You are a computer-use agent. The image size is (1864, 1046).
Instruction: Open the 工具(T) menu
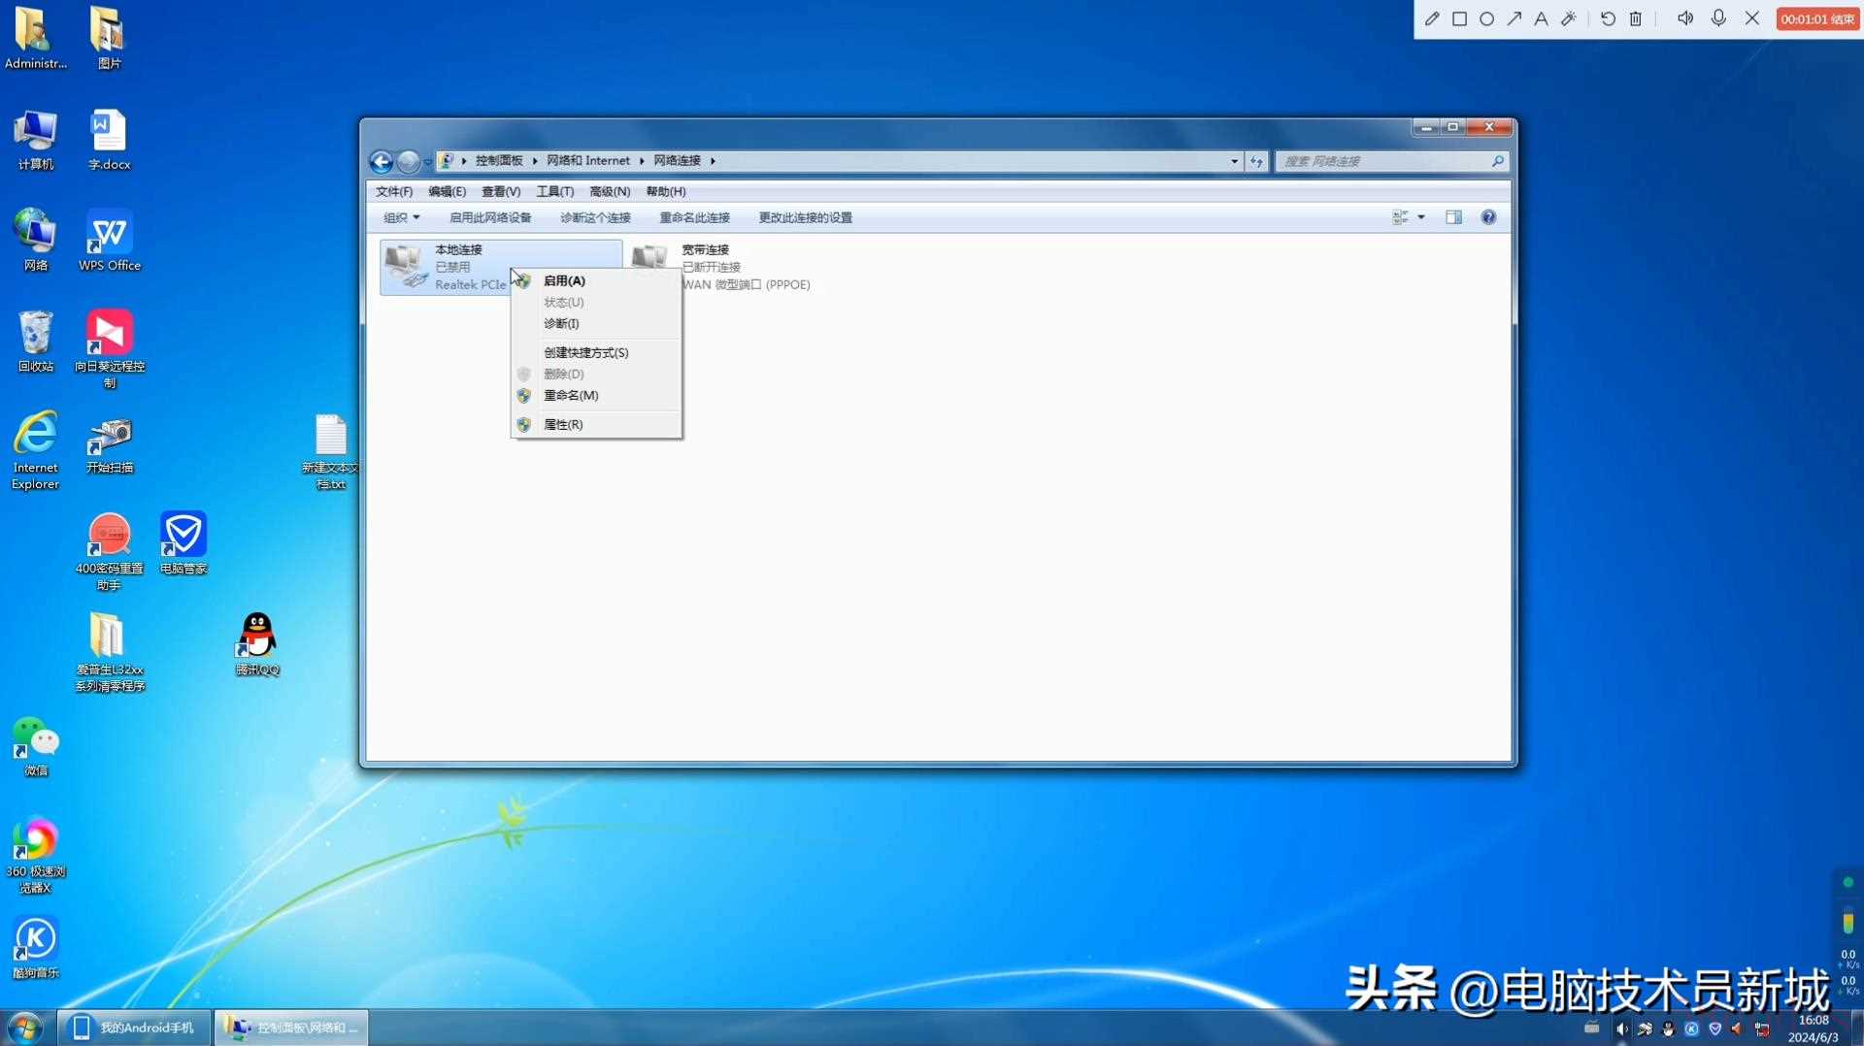click(554, 191)
